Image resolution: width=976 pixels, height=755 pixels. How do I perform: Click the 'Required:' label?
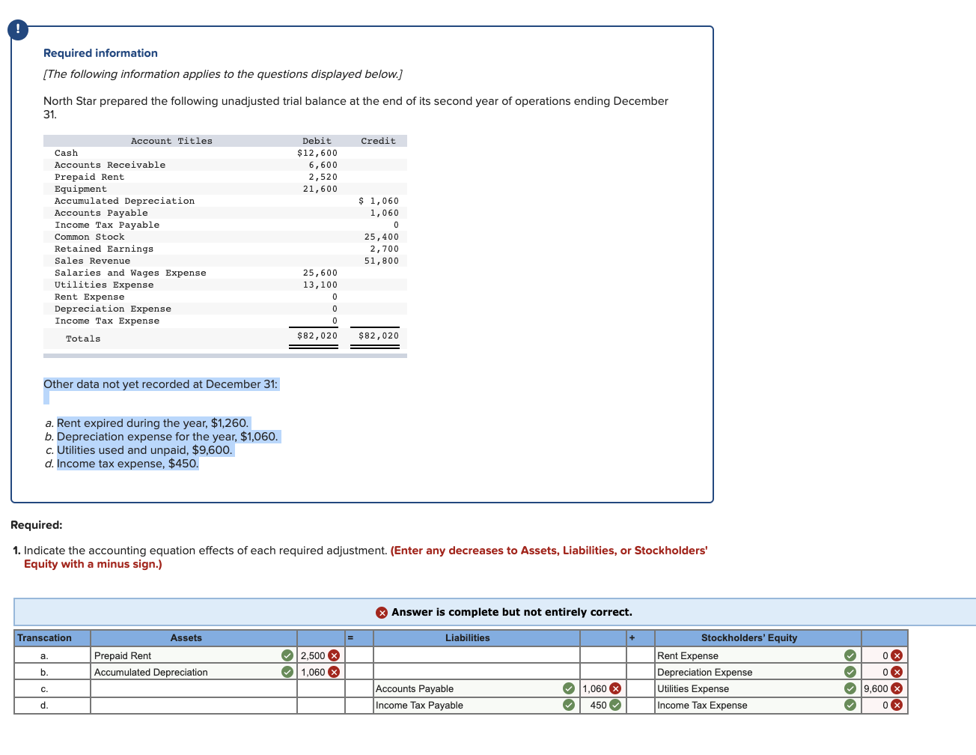click(37, 525)
